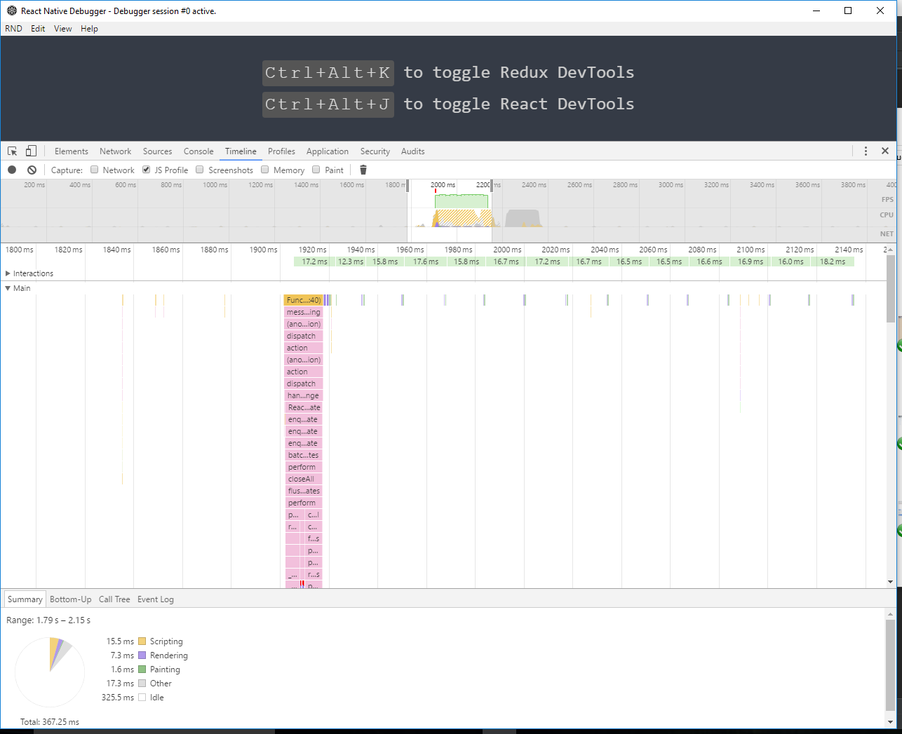902x734 pixels.
Task: Select the 'flus...ates' call frame
Action: coord(304,491)
